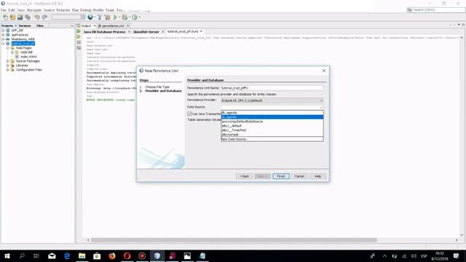Switch to GlassFish Server output tab

tap(146, 31)
